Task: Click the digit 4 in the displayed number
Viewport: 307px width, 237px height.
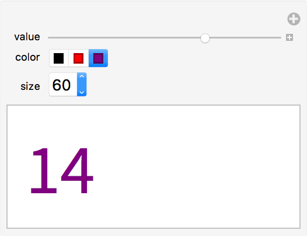Action: (x=77, y=170)
